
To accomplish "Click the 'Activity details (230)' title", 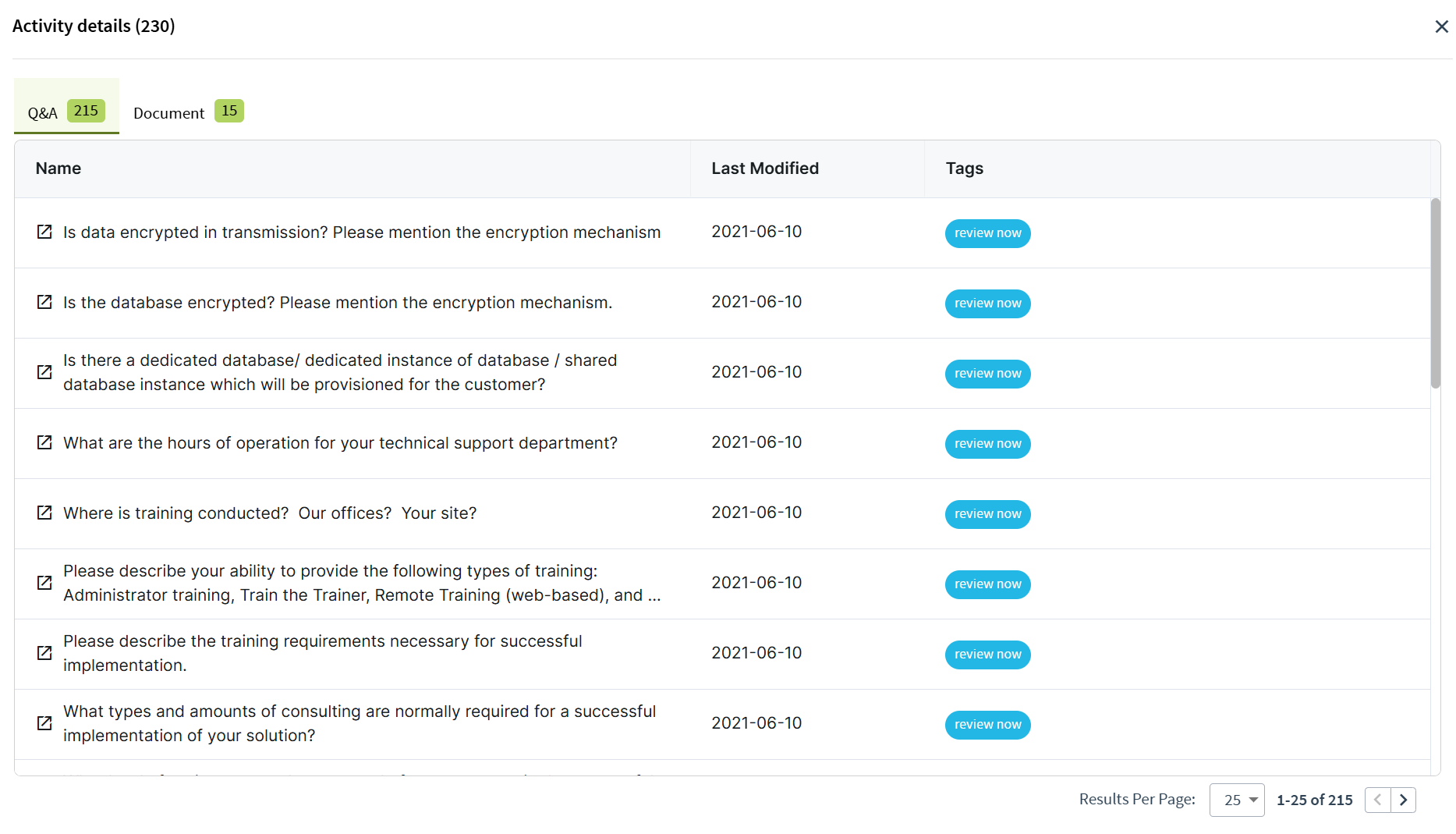I will (94, 26).
